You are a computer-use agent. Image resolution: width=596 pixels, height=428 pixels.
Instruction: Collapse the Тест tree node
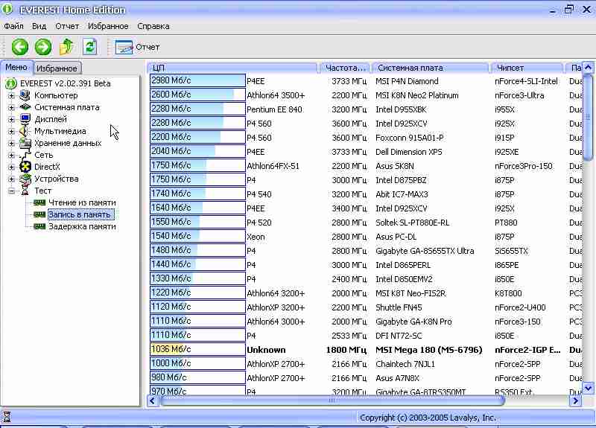[x=11, y=191]
